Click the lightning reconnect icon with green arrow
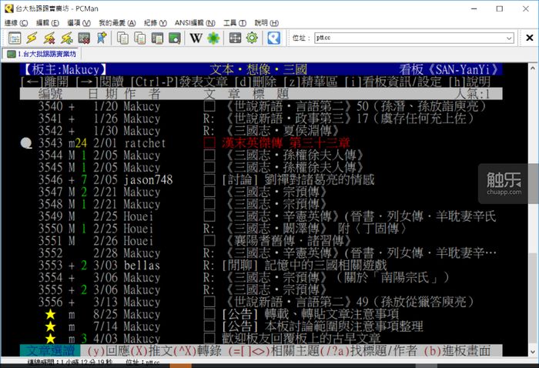Viewport: 539px width, 368px height. pyautogui.click(x=66, y=38)
